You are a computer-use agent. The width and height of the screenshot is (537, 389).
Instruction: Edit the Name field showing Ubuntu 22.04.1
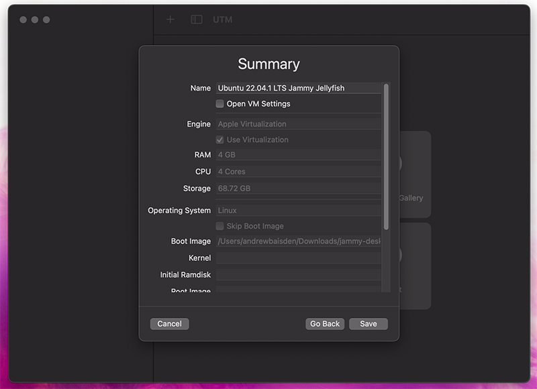[295, 88]
